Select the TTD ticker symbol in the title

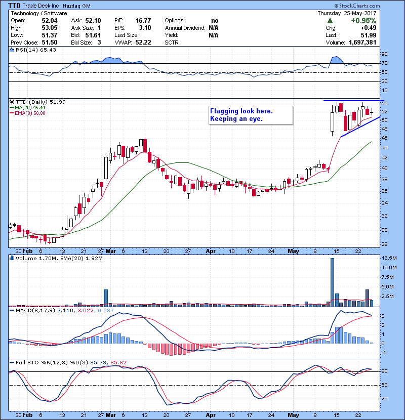point(14,6)
